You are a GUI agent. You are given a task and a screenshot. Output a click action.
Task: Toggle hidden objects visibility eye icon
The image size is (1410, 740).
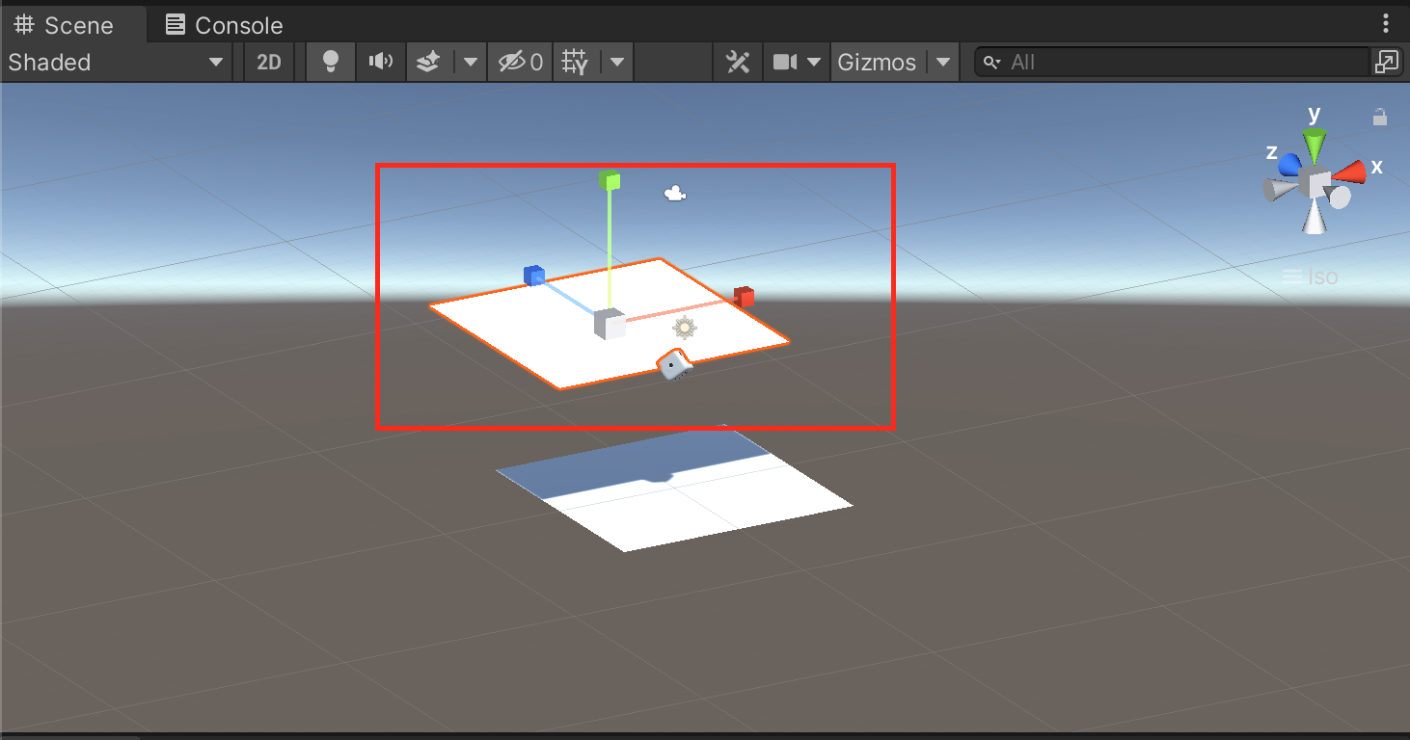[520, 63]
